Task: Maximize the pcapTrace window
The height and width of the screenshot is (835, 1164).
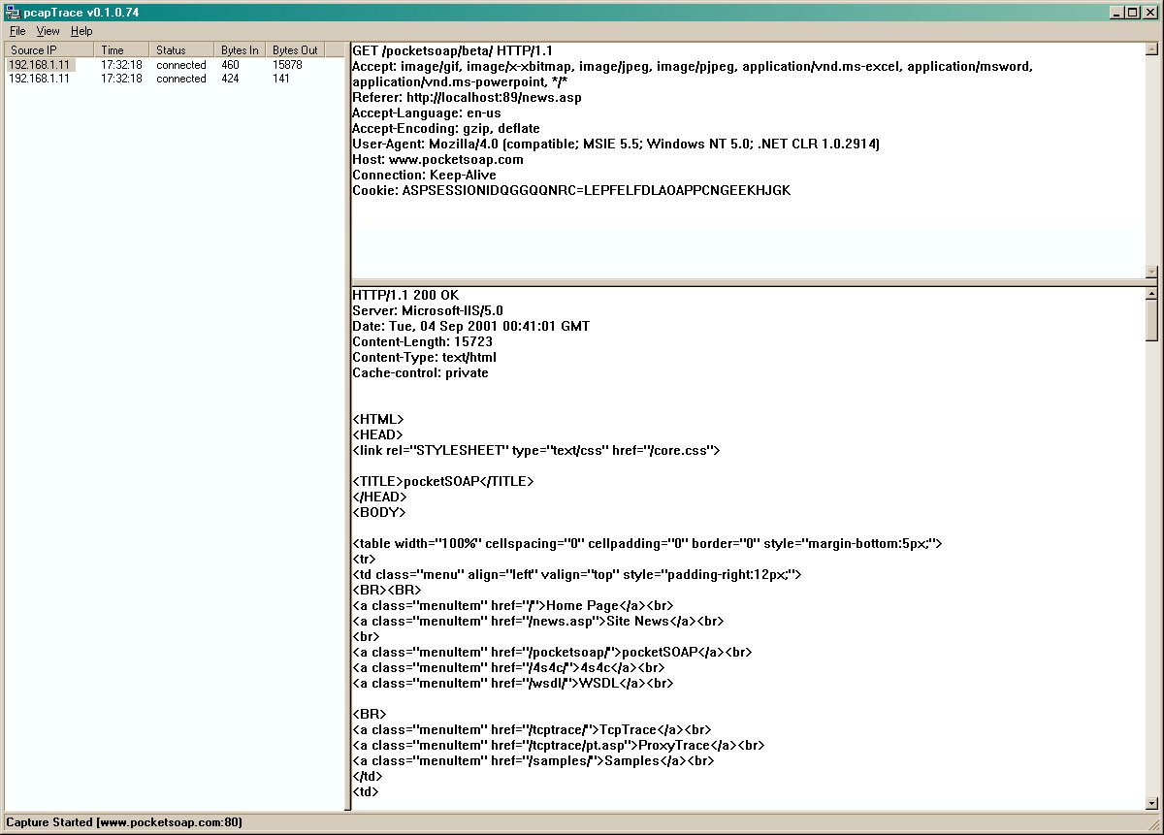Action: point(1131,12)
